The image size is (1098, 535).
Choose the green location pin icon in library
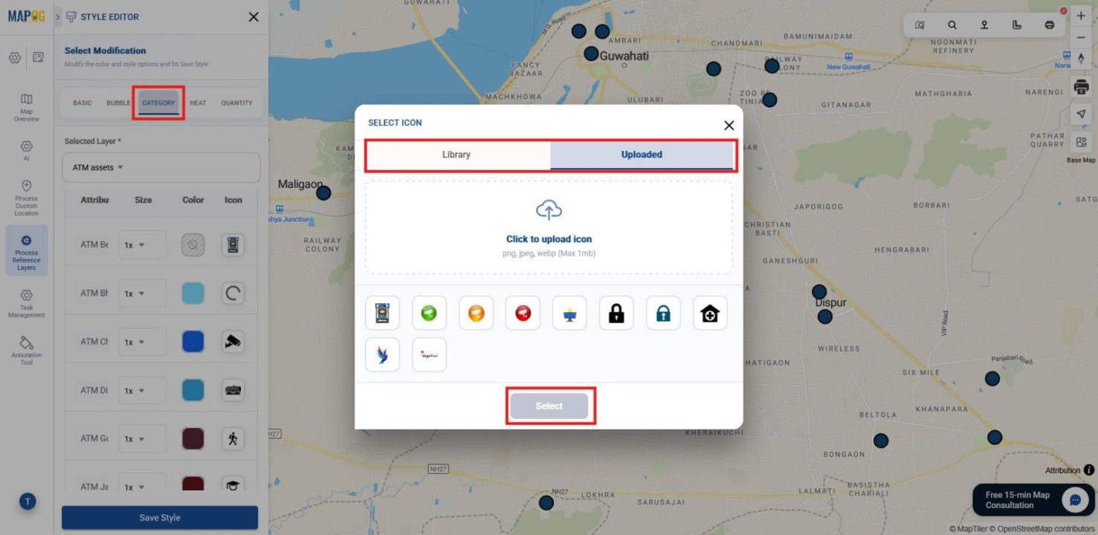[x=429, y=313]
